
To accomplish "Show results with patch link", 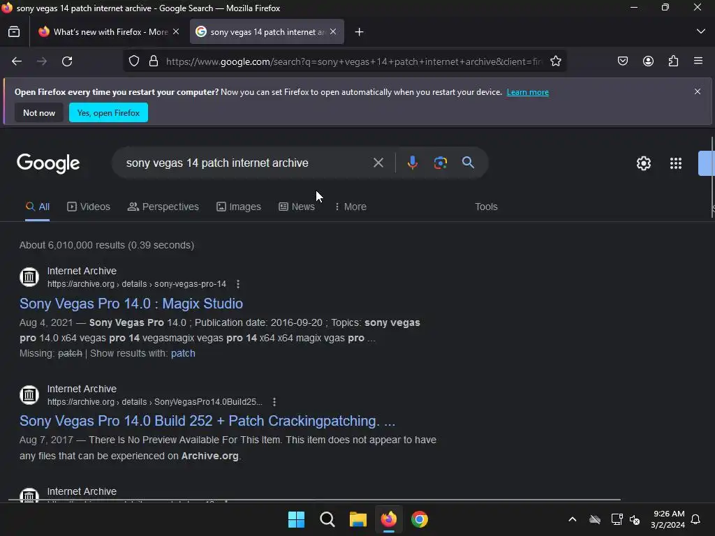I will pos(183,353).
